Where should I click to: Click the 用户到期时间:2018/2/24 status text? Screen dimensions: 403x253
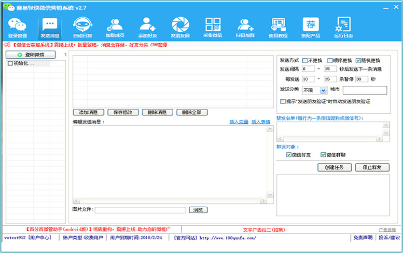coord(136,238)
